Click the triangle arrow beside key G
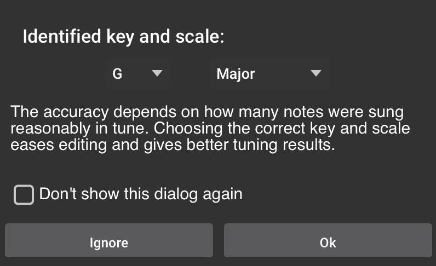This screenshot has height=266, width=436. tap(157, 73)
